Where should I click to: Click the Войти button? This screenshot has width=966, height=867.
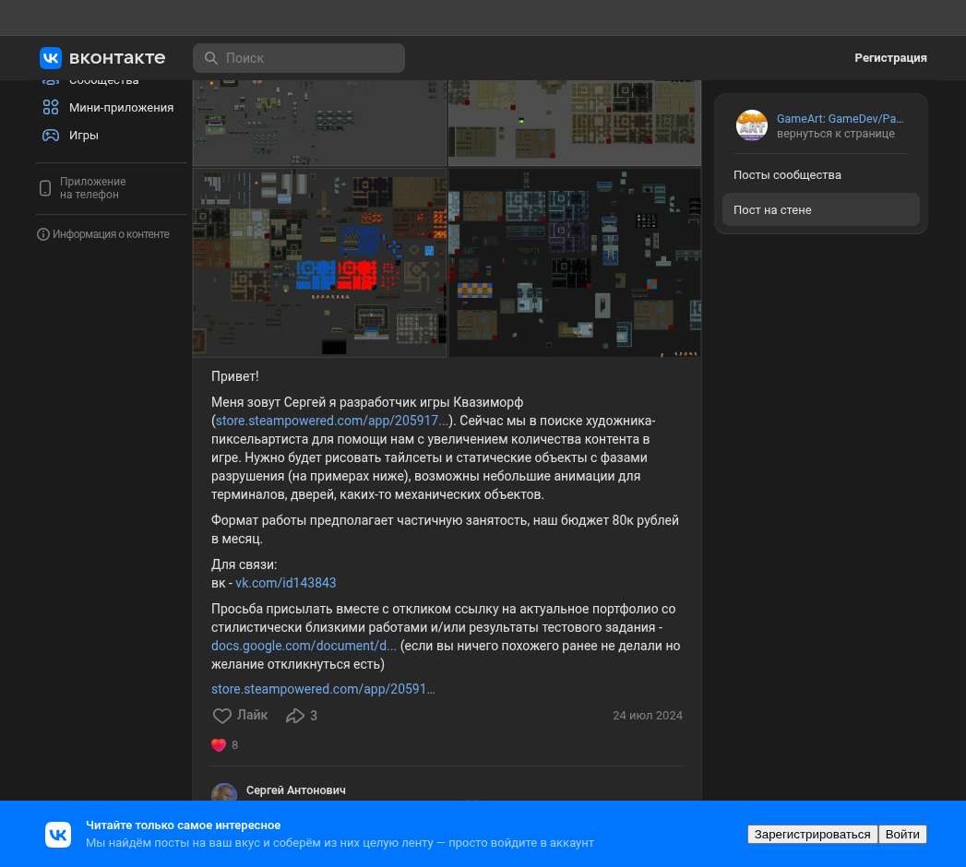(902, 835)
